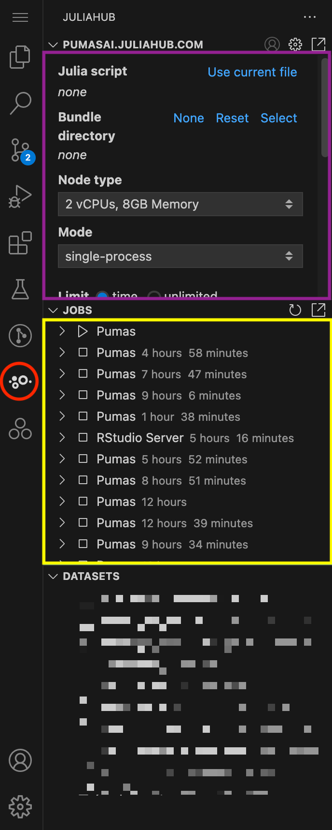
Task: Collapse the DATASETS section
Action: (x=53, y=576)
